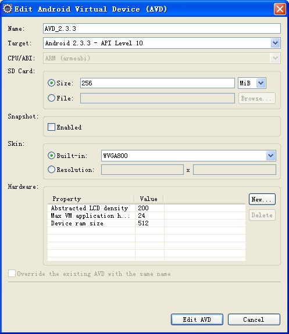The height and width of the screenshot is (334, 289).
Task: Enable the Snapshot checkbox
Action: point(51,127)
